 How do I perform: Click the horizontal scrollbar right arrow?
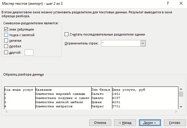coord(176,111)
